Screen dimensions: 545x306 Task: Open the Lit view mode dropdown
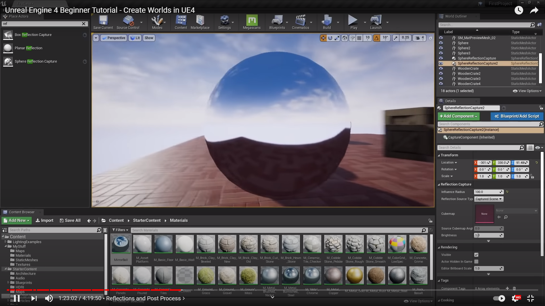click(x=135, y=38)
